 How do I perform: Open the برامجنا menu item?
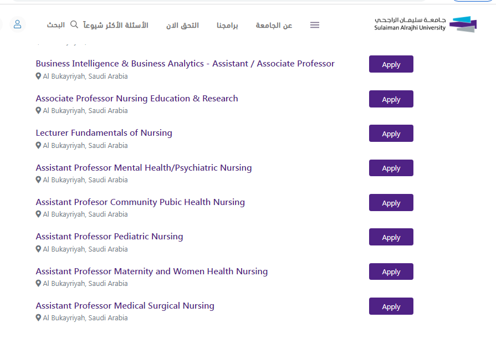227,25
